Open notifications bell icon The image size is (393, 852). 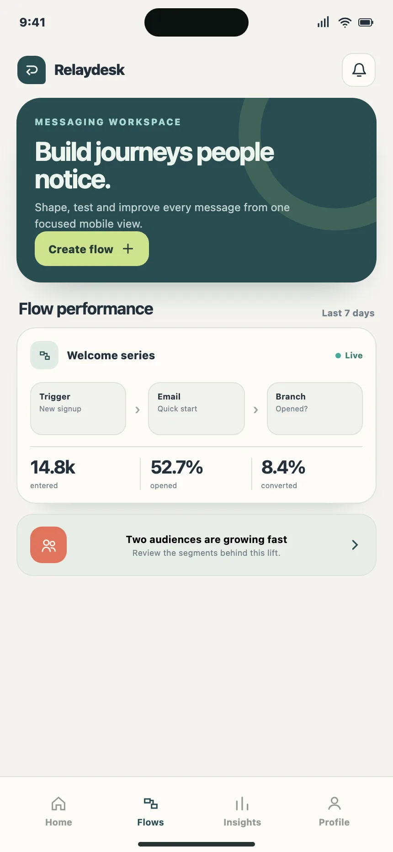[x=359, y=70]
